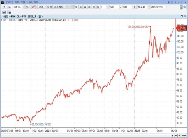Select the 초 second period toggle
Screen dimensions: 188x138
94,7
